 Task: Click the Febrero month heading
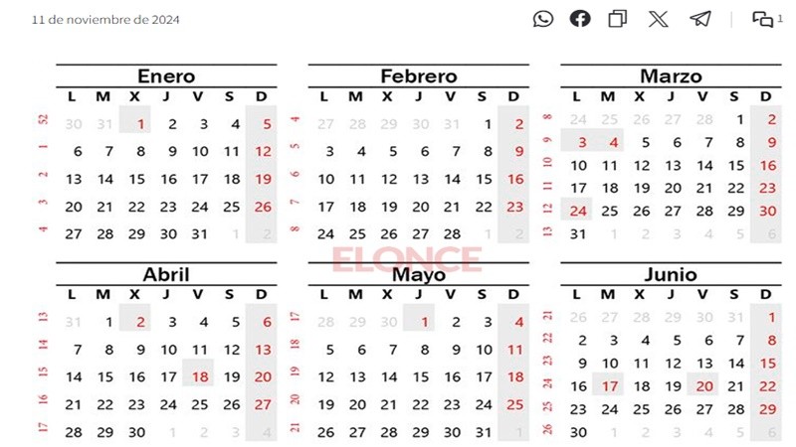419,76
